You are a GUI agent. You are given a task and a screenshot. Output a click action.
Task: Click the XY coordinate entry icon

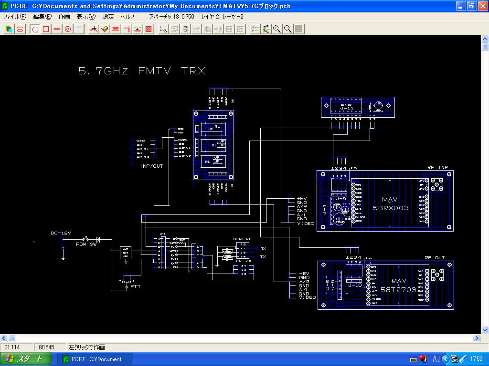click(255, 29)
